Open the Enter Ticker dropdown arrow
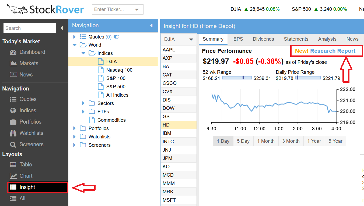 tap(137, 10)
